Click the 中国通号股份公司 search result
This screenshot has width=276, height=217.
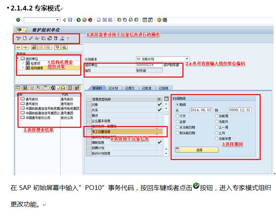38,118
